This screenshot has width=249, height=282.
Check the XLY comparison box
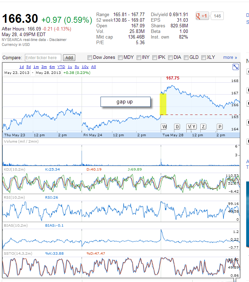coord(203,57)
